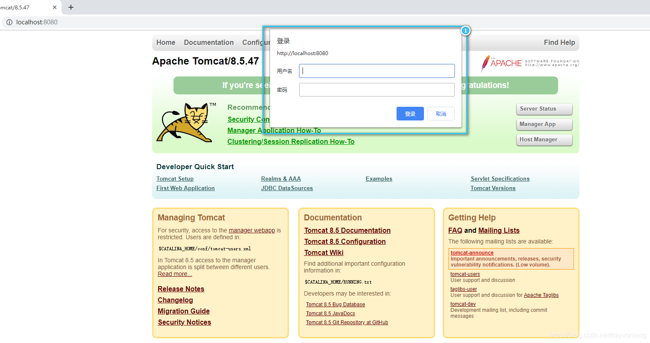The height and width of the screenshot is (343, 650).
Task: Click the 用户名 username input field
Action: 376,70
